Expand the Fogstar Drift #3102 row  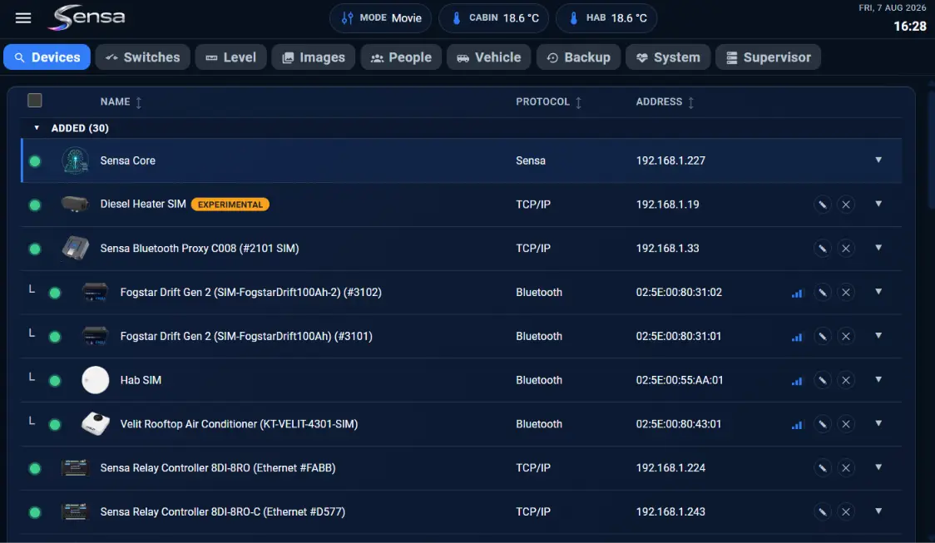(878, 292)
